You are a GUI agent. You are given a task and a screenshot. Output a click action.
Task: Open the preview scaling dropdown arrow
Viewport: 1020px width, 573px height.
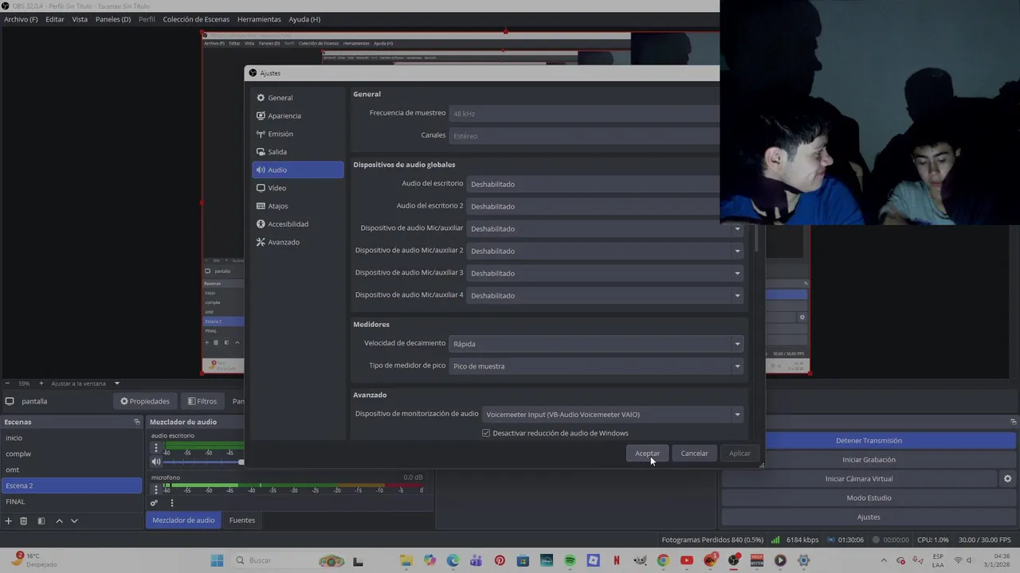(116, 384)
